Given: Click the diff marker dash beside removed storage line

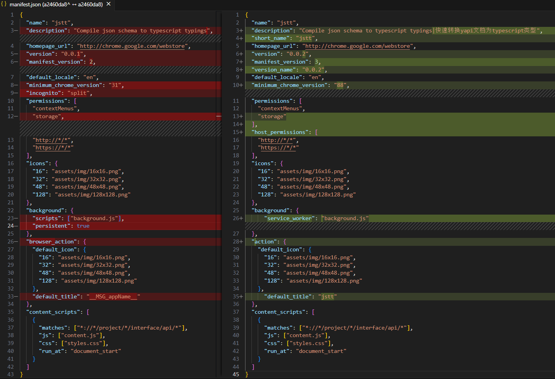Looking at the screenshot, I should (219, 117).
